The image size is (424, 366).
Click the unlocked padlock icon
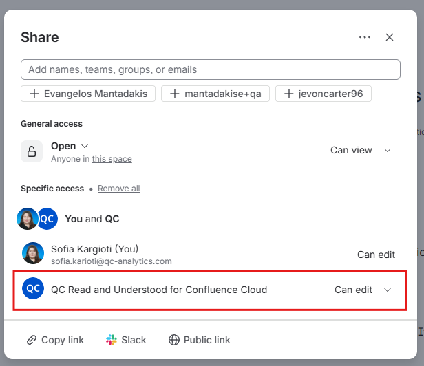[x=32, y=151]
